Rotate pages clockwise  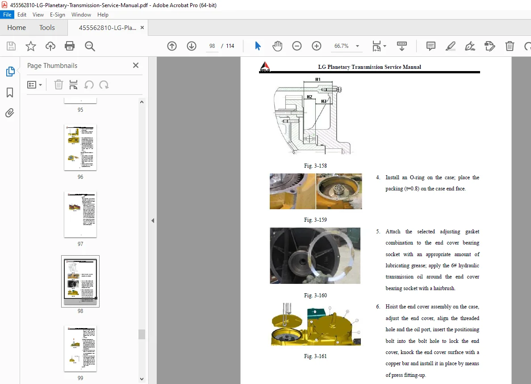[104, 85]
